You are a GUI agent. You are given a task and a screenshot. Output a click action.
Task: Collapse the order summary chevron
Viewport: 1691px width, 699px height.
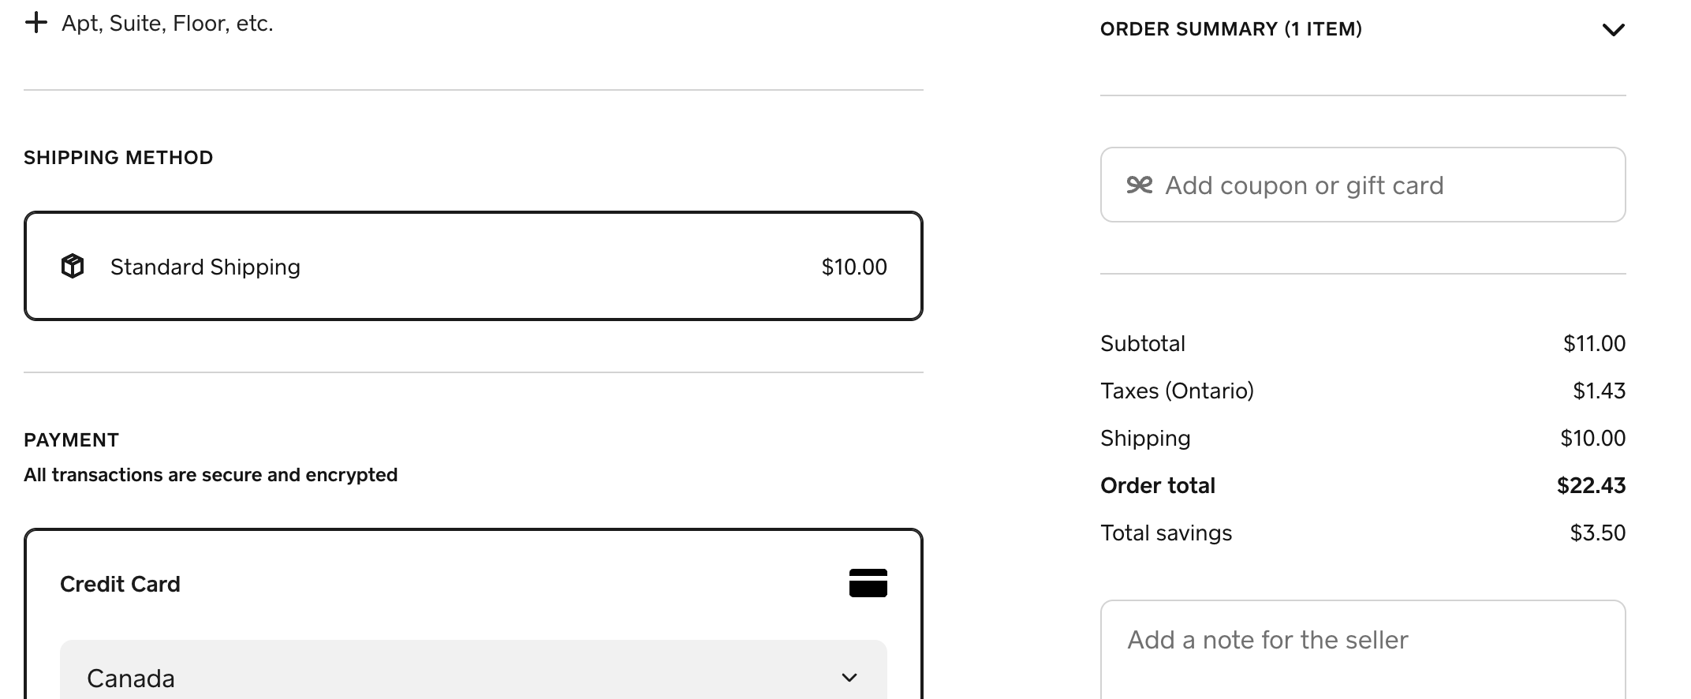(x=1613, y=30)
